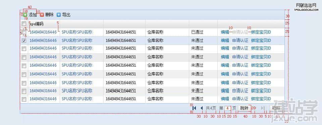Go to the last page icon
The width and height of the screenshot is (322, 125).
point(263,108)
